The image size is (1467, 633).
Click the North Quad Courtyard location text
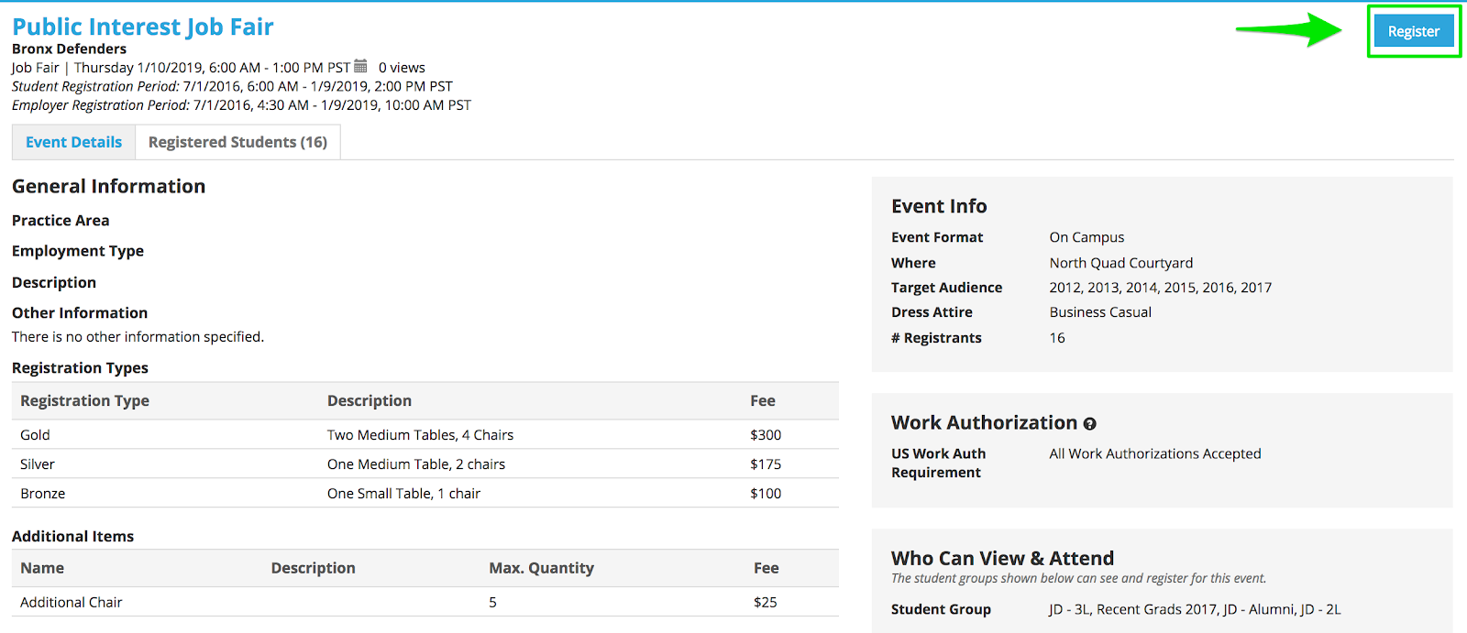[x=1120, y=263]
